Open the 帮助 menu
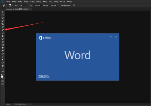 pos(69,2)
